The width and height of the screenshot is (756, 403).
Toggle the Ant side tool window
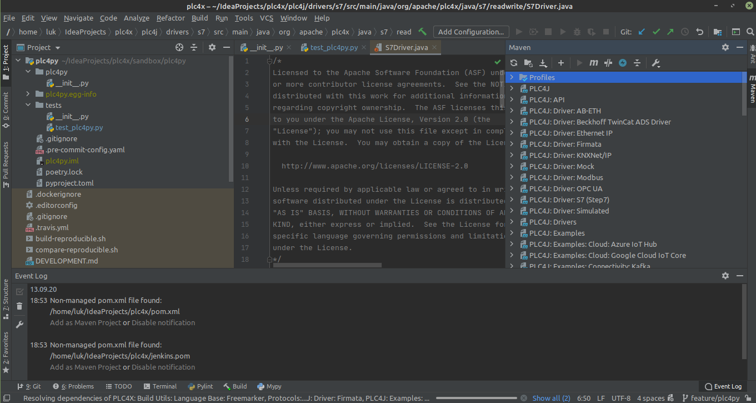(752, 54)
